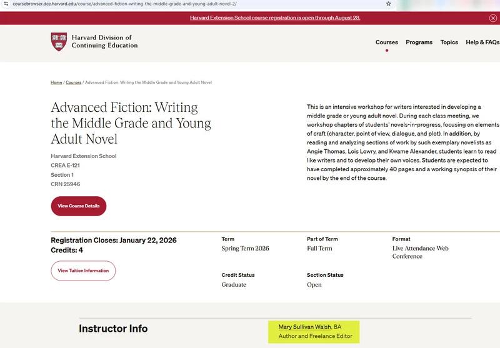This screenshot has width=500, height=348.
Task: Open Help & FAQs menu item
Action: coord(482,42)
